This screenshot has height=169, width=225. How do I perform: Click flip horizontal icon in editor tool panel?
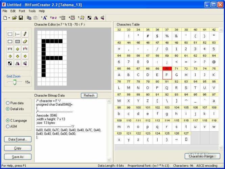tap(18, 63)
